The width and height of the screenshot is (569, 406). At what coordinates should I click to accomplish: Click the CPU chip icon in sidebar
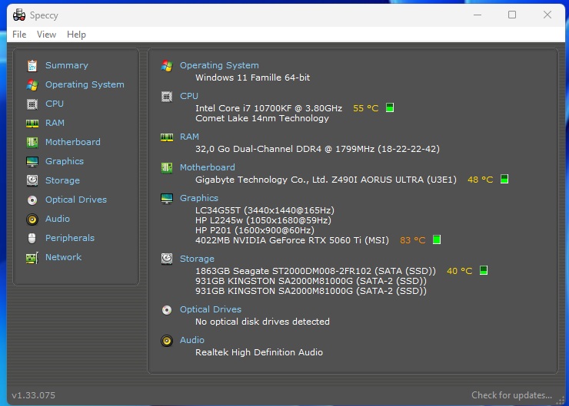click(x=32, y=104)
